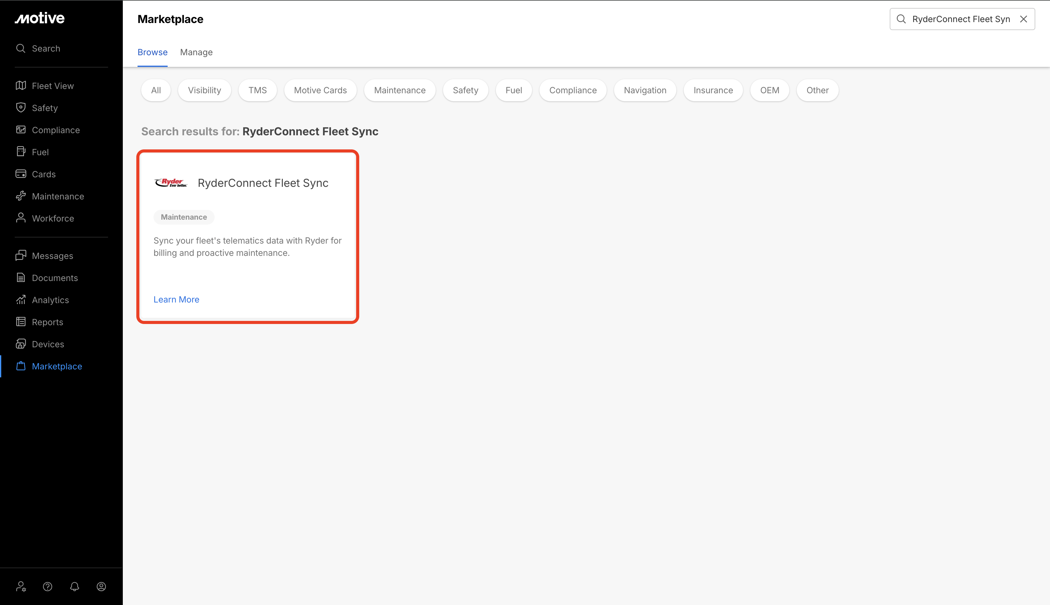
Task: Open the help question mark icon
Action: 48,586
